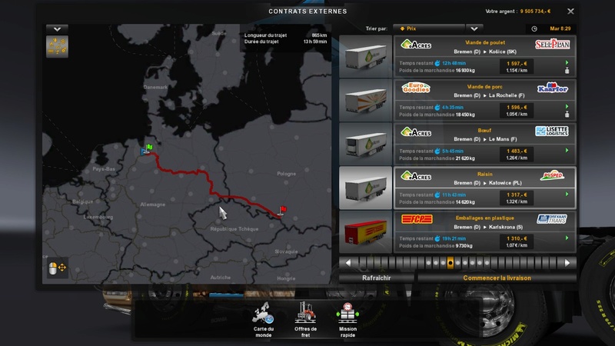
Task: Click the Acres logo in the Raisin contract
Action: (x=416, y=176)
